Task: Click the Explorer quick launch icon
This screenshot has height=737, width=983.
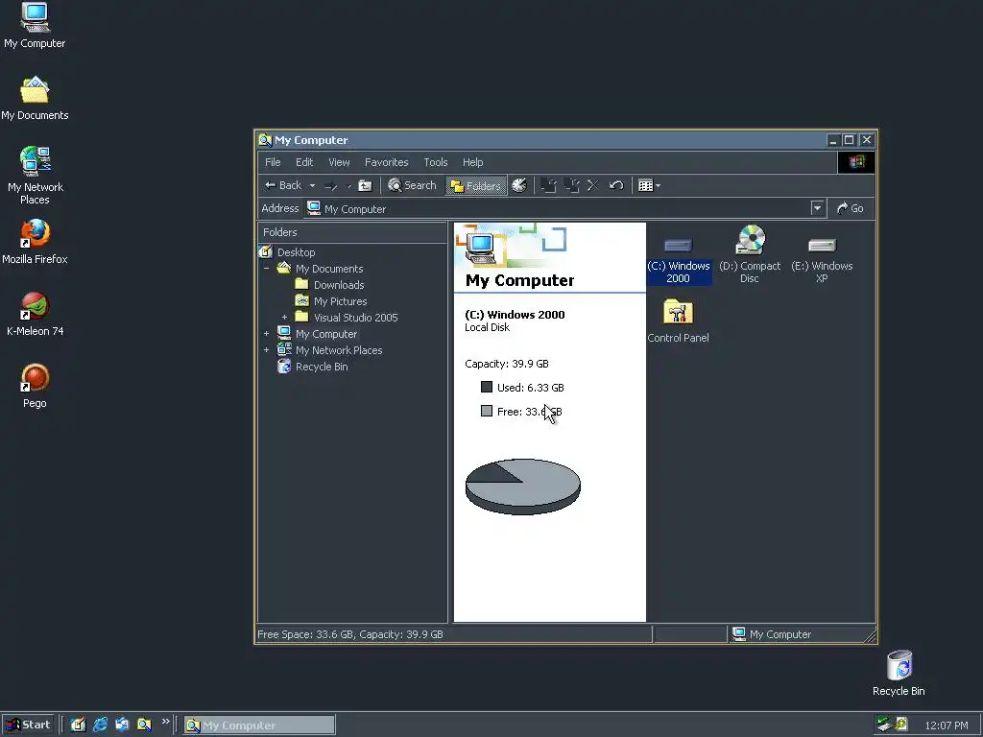Action: point(144,725)
